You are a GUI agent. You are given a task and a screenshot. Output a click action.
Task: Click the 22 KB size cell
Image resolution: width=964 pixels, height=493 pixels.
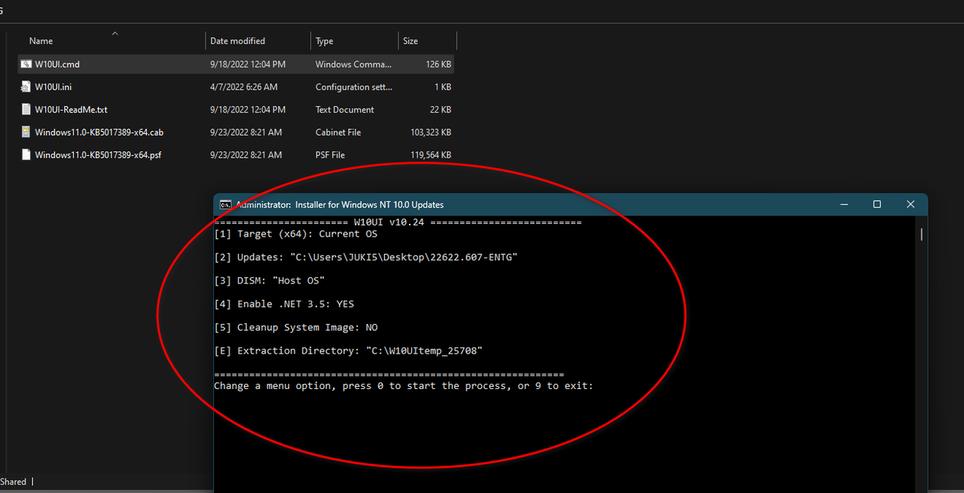click(x=441, y=109)
